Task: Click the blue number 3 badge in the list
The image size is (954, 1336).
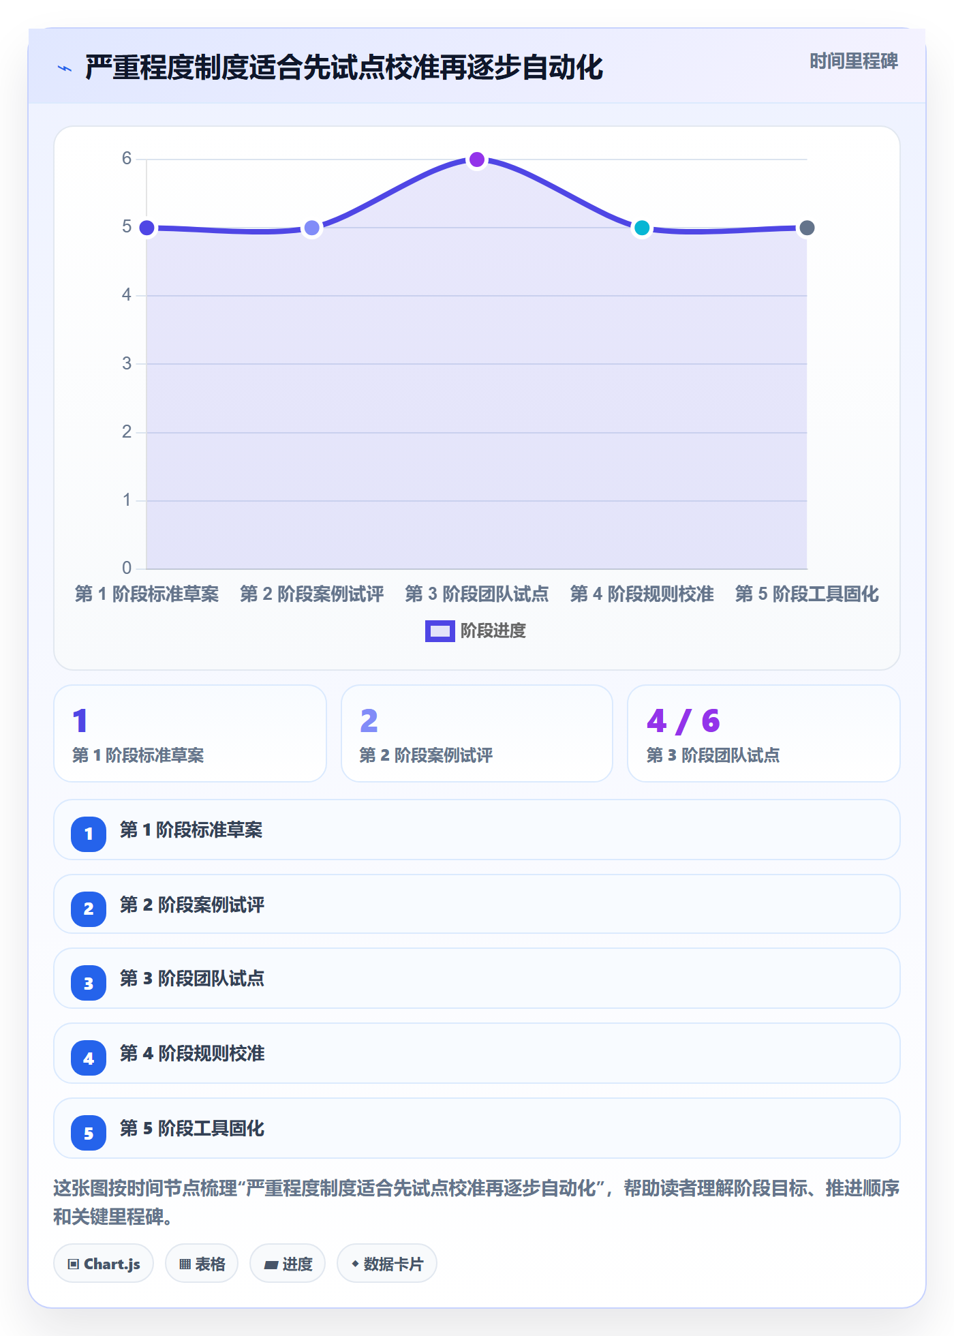Action: click(x=89, y=983)
